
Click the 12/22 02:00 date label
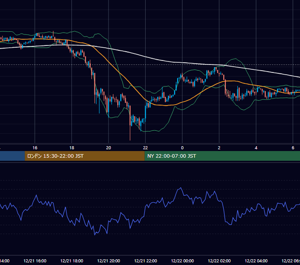(219, 261)
